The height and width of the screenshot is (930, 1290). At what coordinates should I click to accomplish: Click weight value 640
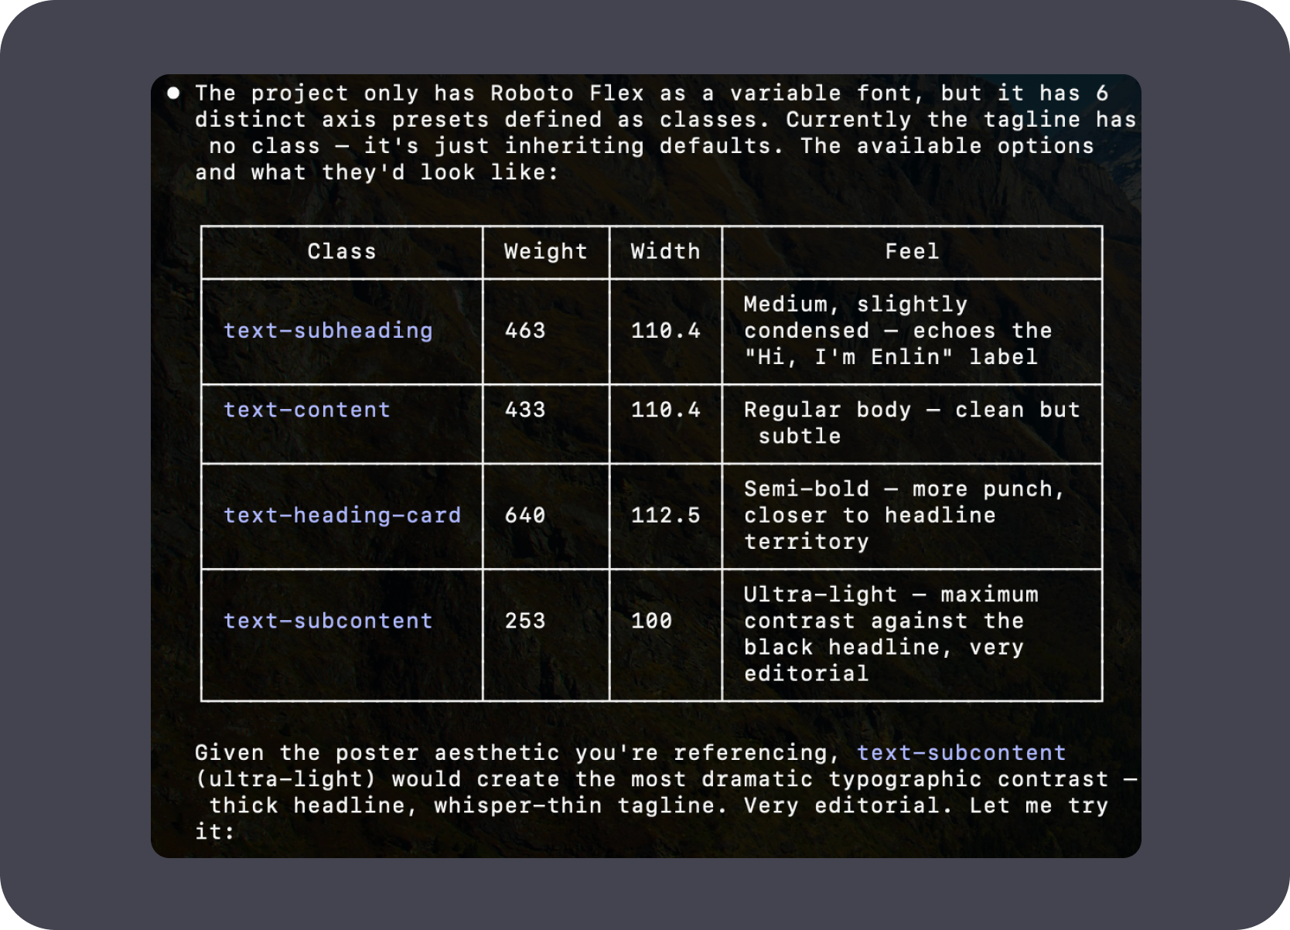tap(525, 516)
